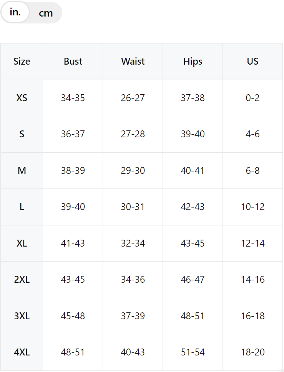
Task: Click the Bust column header
Action: tap(73, 62)
